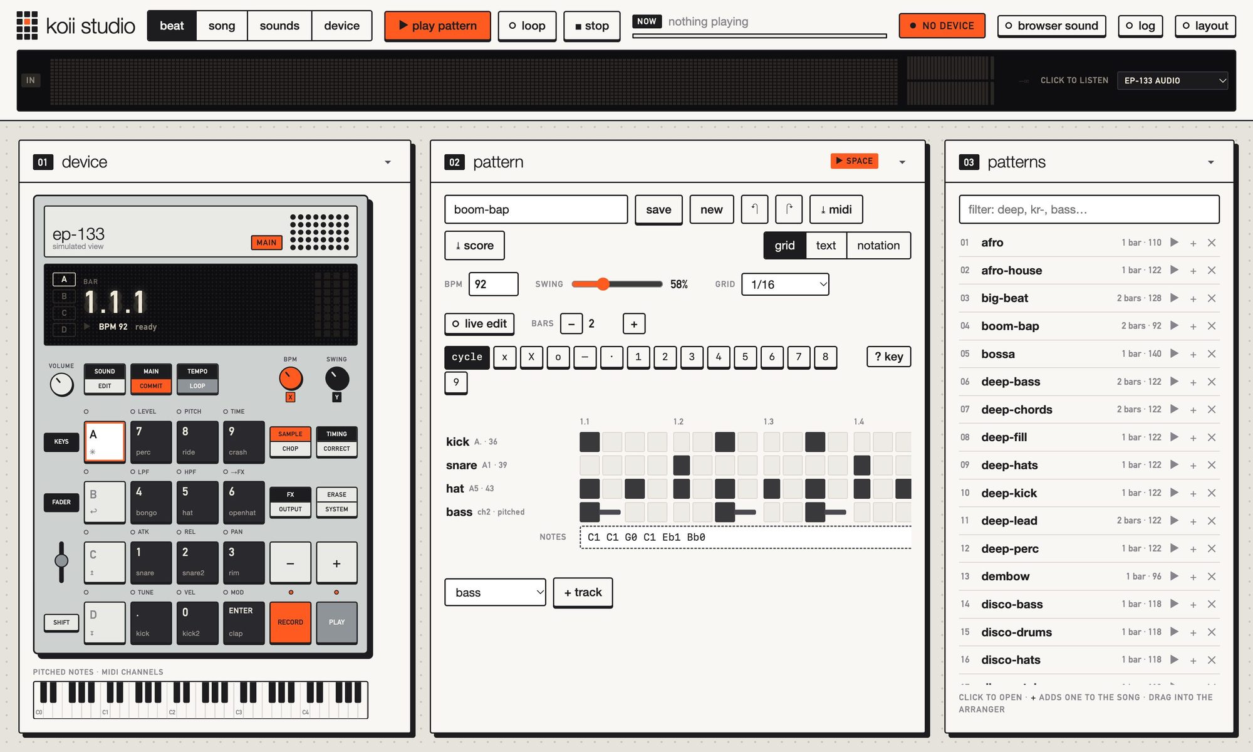Viewport: 1253px width, 752px height.
Task: Switch to the text view tab
Action: point(826,246)
